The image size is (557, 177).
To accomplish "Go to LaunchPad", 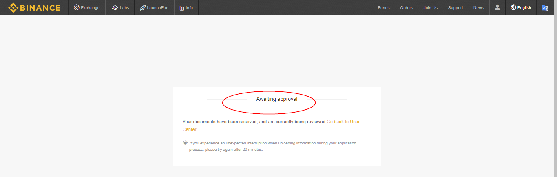I will [154, 8].
